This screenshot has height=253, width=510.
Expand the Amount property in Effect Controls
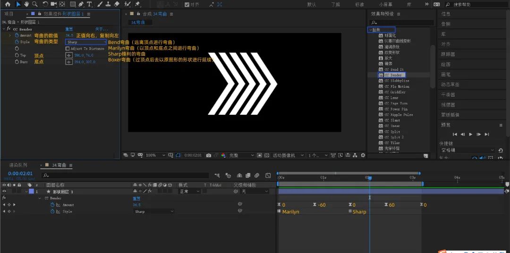(10, 35)
